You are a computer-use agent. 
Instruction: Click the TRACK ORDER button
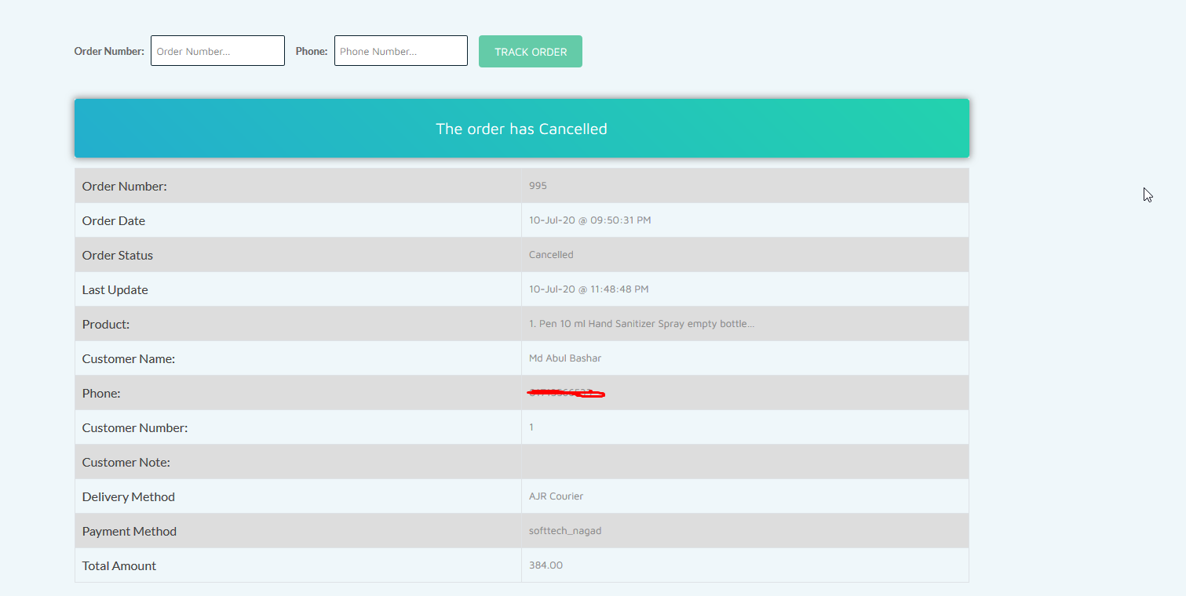pyautogui.click(x=531, y=52)
